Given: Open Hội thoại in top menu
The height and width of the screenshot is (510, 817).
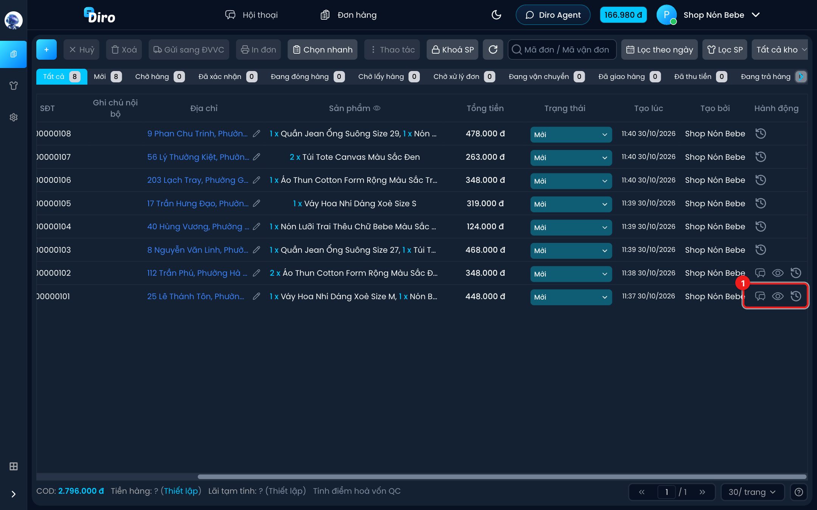Looking at the screenshot, I should [x=252, y=15].
